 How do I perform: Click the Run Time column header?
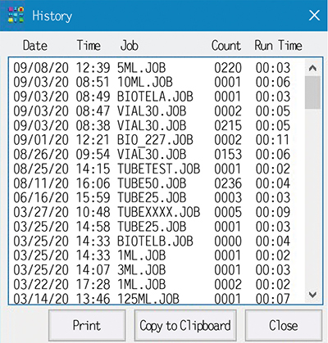[278, 45]
